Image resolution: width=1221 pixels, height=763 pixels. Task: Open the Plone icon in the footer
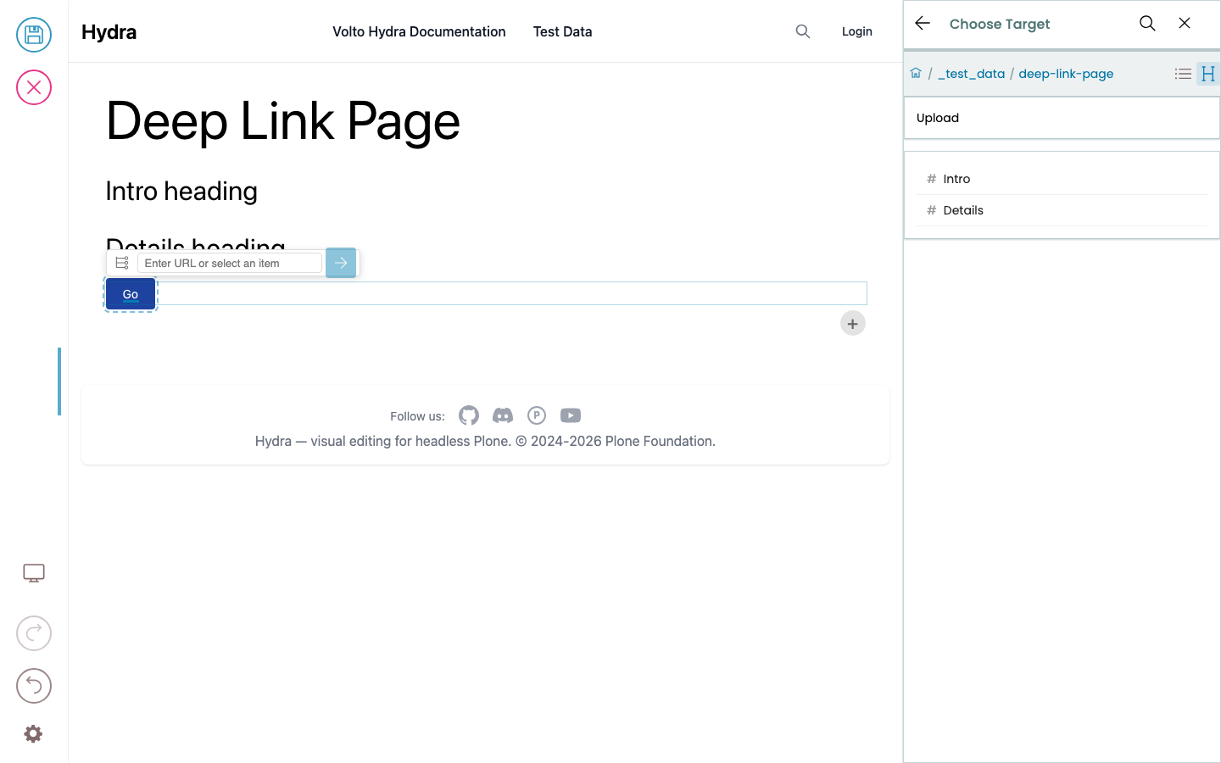537,415
